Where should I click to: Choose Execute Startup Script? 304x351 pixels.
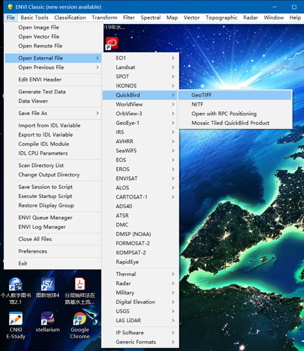(x=53, y=196)
